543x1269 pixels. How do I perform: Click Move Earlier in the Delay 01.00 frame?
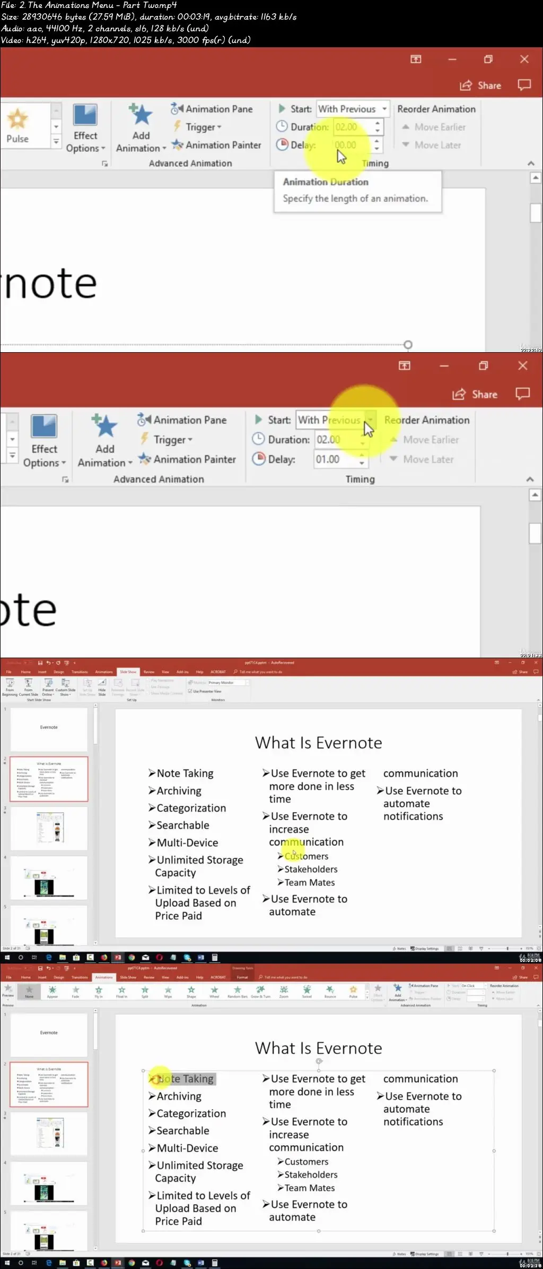424,439
